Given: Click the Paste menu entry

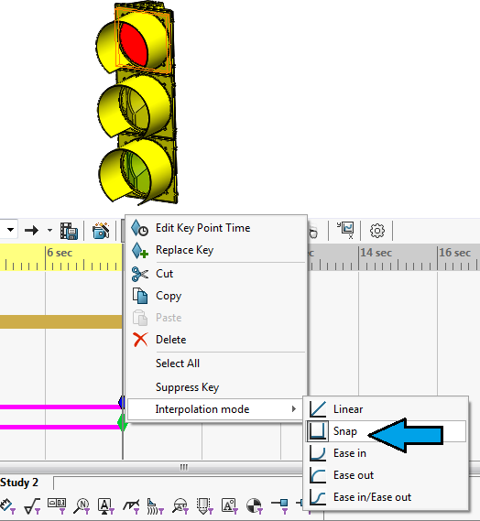Looking at the screenshot, I should pyautogui.click(x=216, y=318).
